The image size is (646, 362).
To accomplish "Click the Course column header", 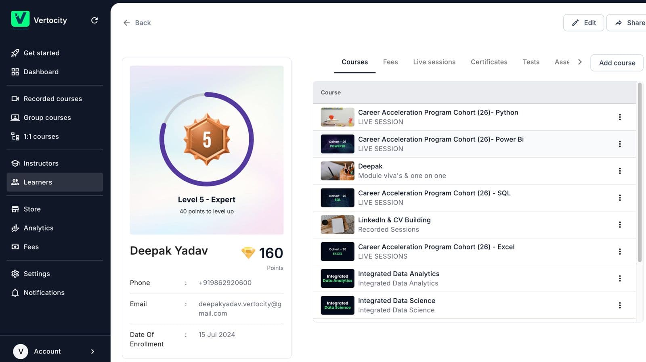I will [x=331, y=92].
